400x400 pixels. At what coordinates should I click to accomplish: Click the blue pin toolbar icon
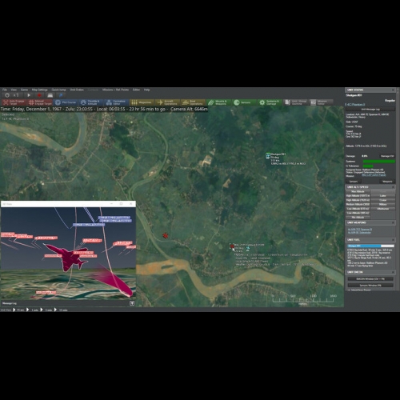61,95
